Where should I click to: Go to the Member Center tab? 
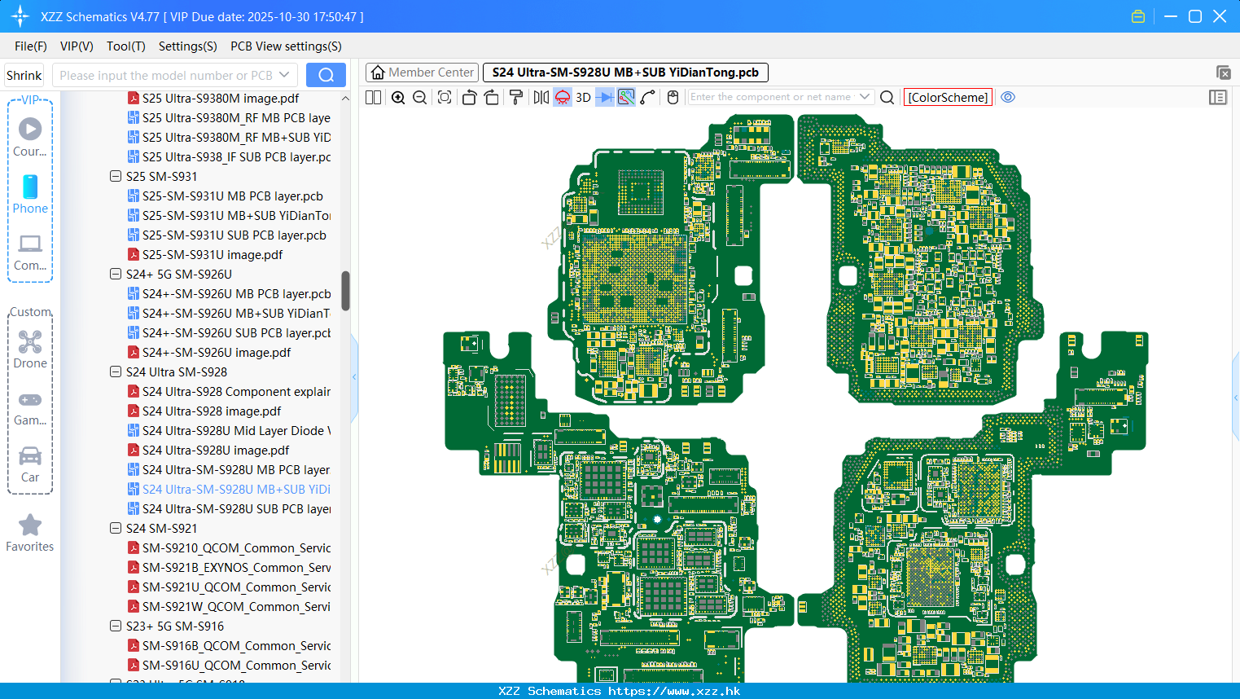point(423,73)
